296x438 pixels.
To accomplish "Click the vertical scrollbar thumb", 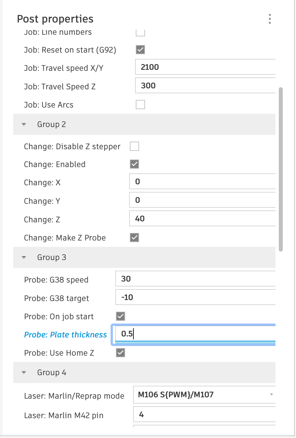I will point(281,169).
